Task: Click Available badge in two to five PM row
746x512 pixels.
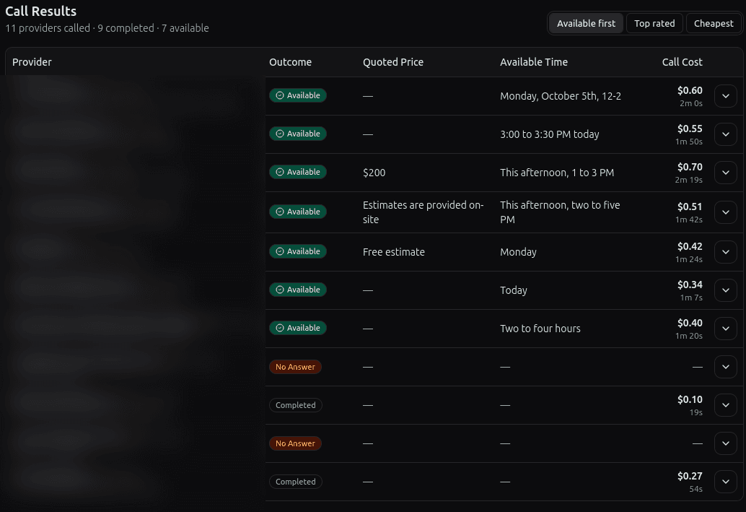Action: [x=298, y=212]
